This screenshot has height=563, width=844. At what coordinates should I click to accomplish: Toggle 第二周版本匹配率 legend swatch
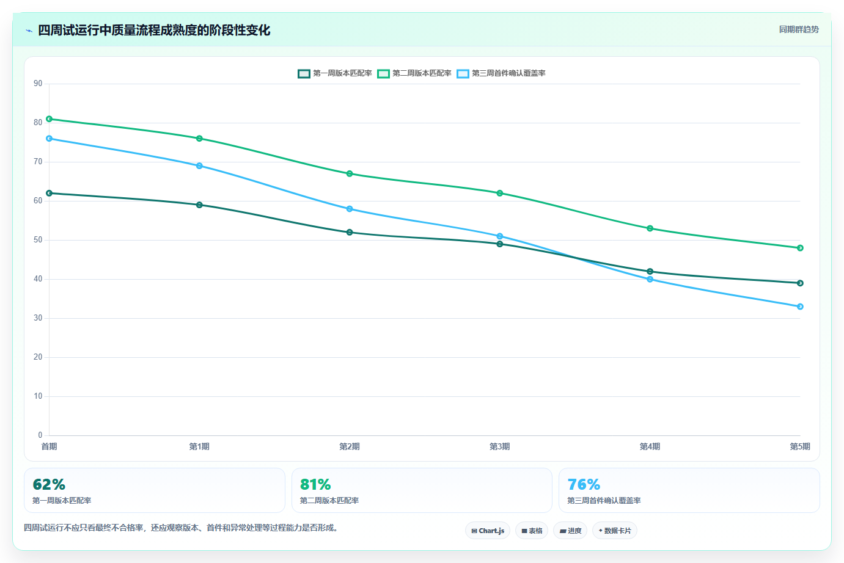tap(384, 73)
